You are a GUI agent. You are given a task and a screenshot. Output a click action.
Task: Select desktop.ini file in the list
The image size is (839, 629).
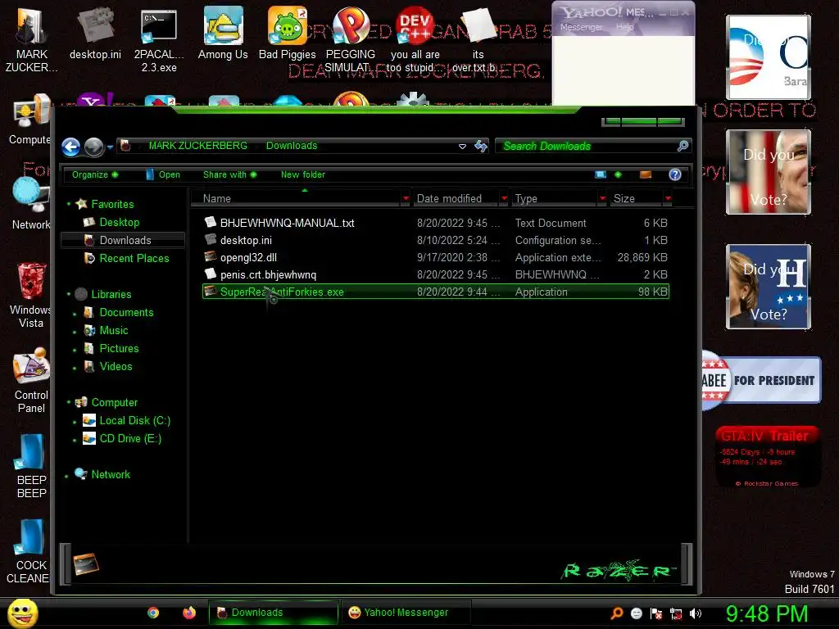pyautogui.click(x=436, y=240)
